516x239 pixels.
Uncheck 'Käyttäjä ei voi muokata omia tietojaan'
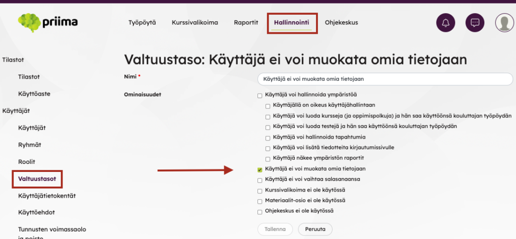pos(260,169)
